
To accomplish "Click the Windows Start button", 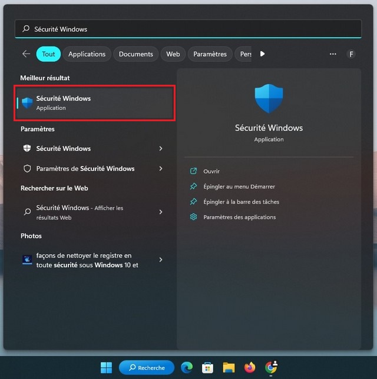I will 107,368.
